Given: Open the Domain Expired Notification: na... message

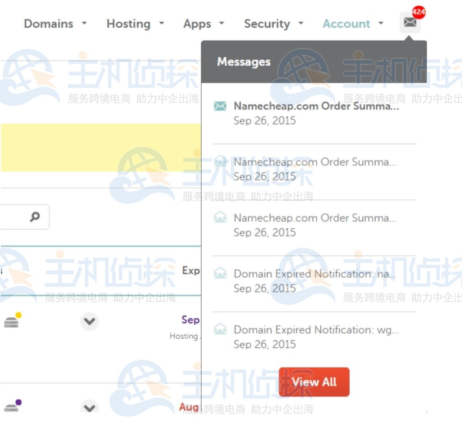Looking at the screenshot, I should point(314,281).
